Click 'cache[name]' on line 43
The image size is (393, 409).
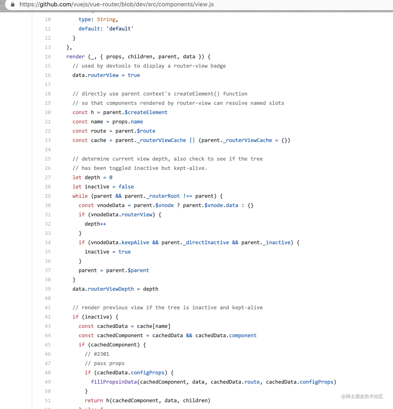point(154,326)
